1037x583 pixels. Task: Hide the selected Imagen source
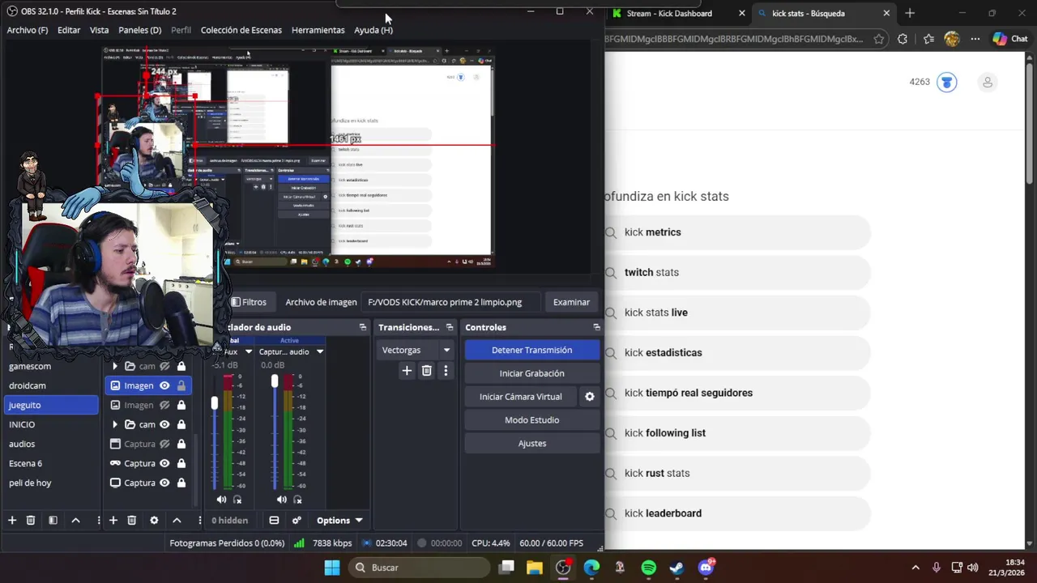[164, 385]
